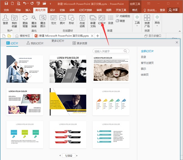Image resolution: width=183 pixels, height=160 pixels.
Task: Switch to the 开始 ribbon tab
Action: tap(18, 10)
